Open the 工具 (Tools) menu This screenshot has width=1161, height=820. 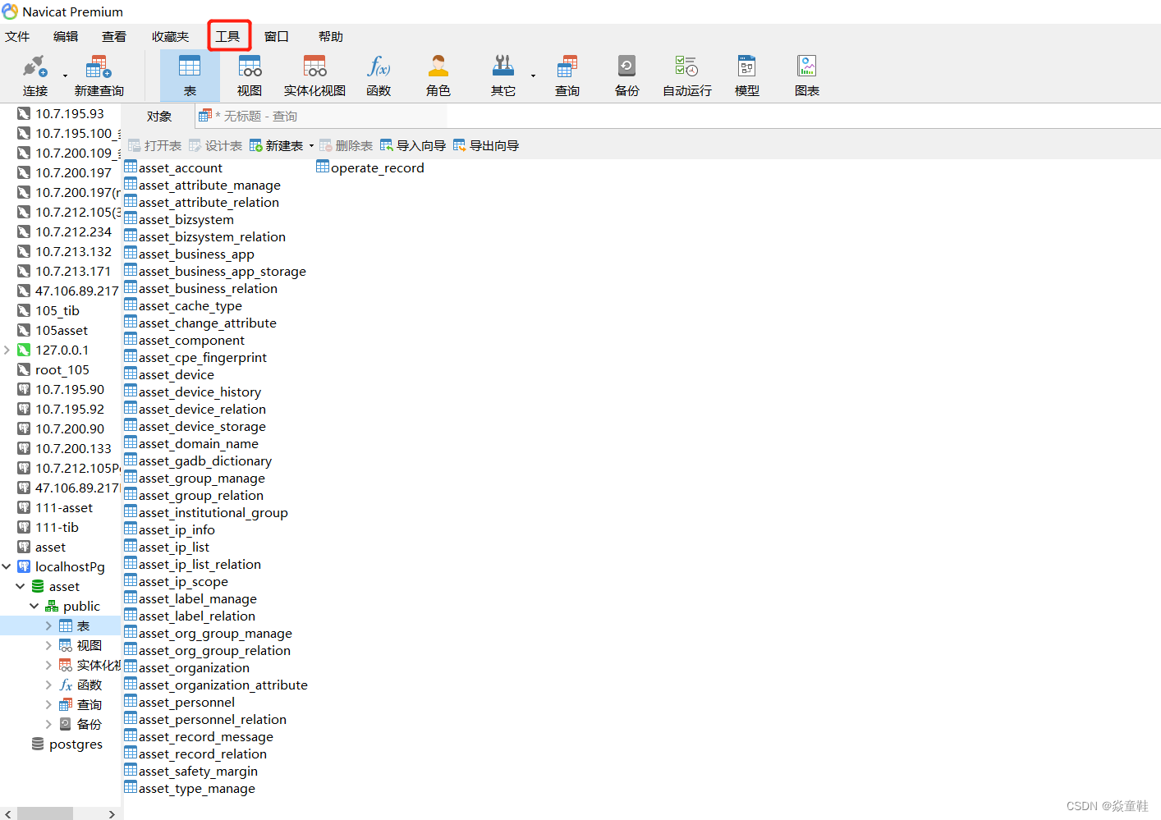(x=227, y=36)
